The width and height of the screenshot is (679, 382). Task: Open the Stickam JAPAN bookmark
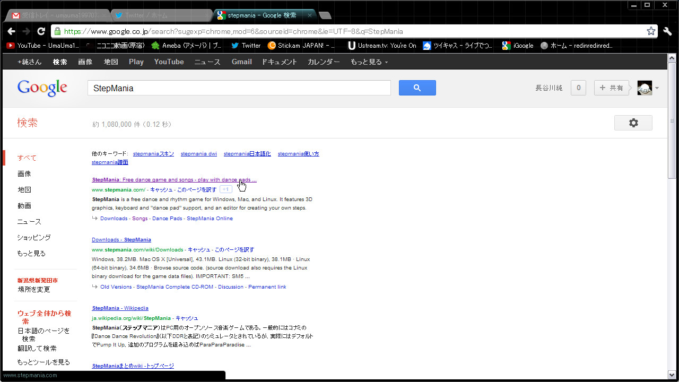click(301, 46)
